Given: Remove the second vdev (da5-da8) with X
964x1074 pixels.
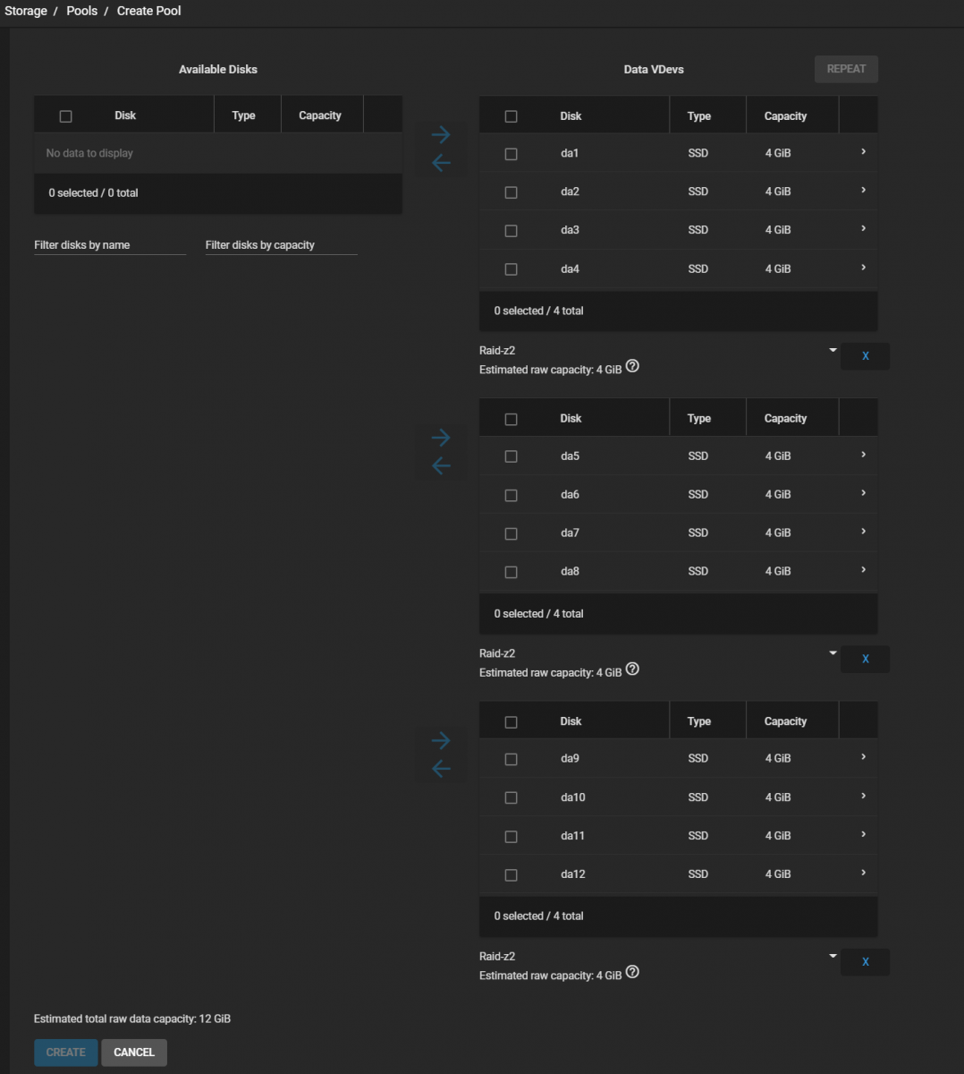Looking at the screenshot, I should [x=865, y=659].
